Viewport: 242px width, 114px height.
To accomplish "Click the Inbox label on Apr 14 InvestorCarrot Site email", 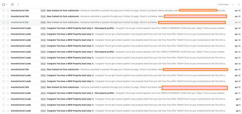I will click(x=43, y=22).
